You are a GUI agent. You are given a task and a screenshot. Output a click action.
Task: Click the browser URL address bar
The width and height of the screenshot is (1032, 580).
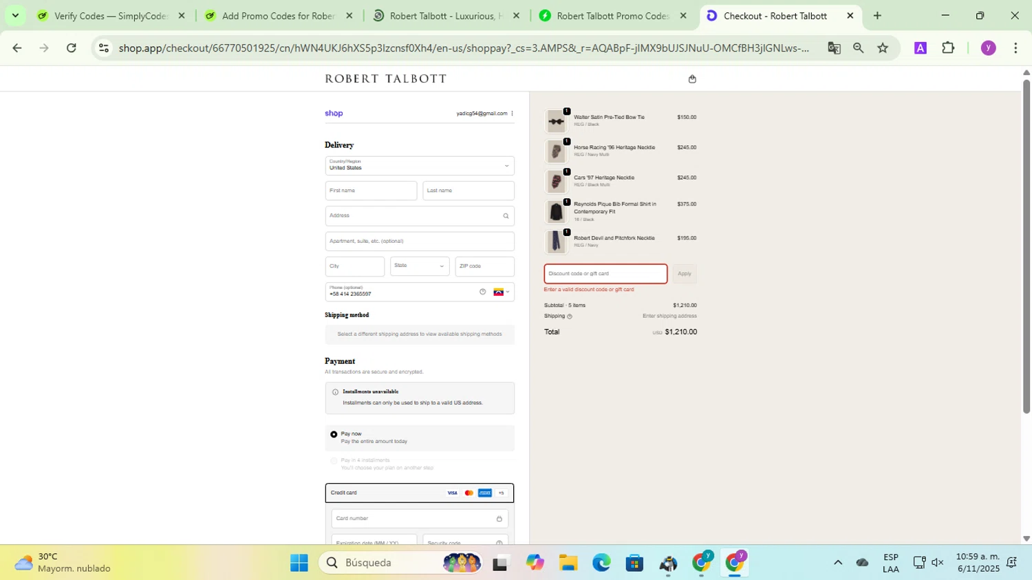coord(464,47)
